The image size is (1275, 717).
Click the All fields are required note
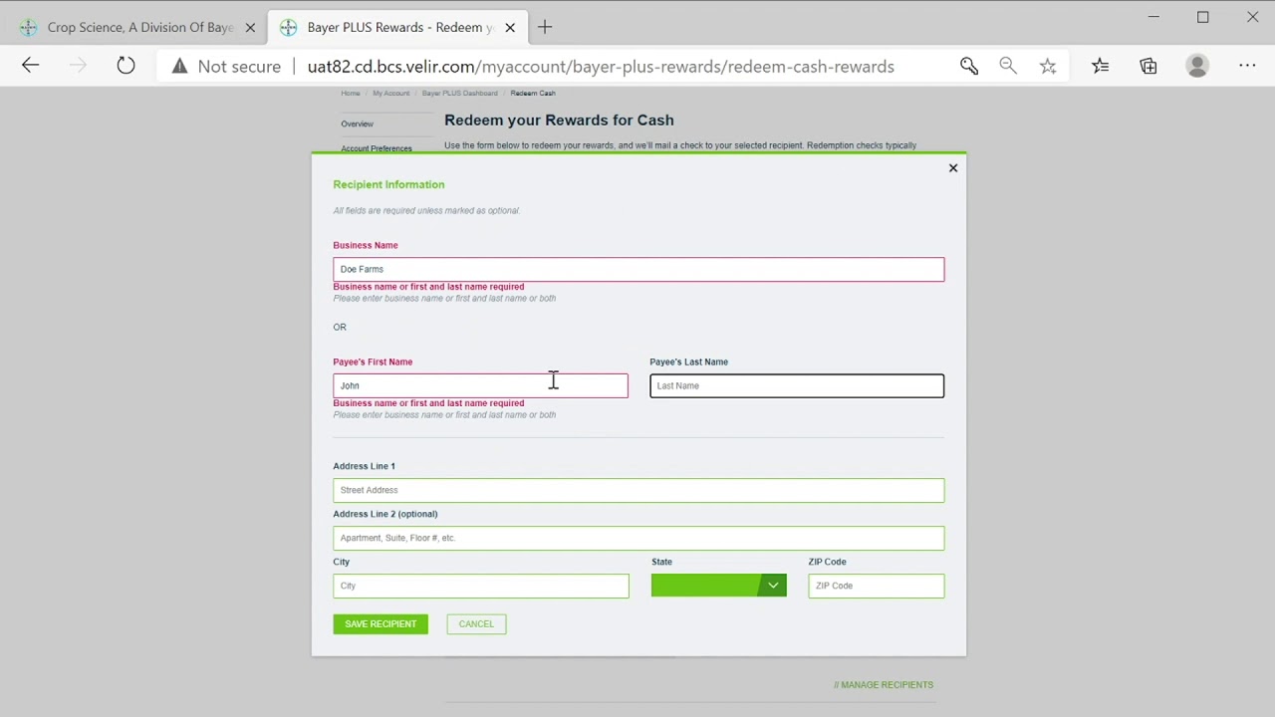click(426, 211)
